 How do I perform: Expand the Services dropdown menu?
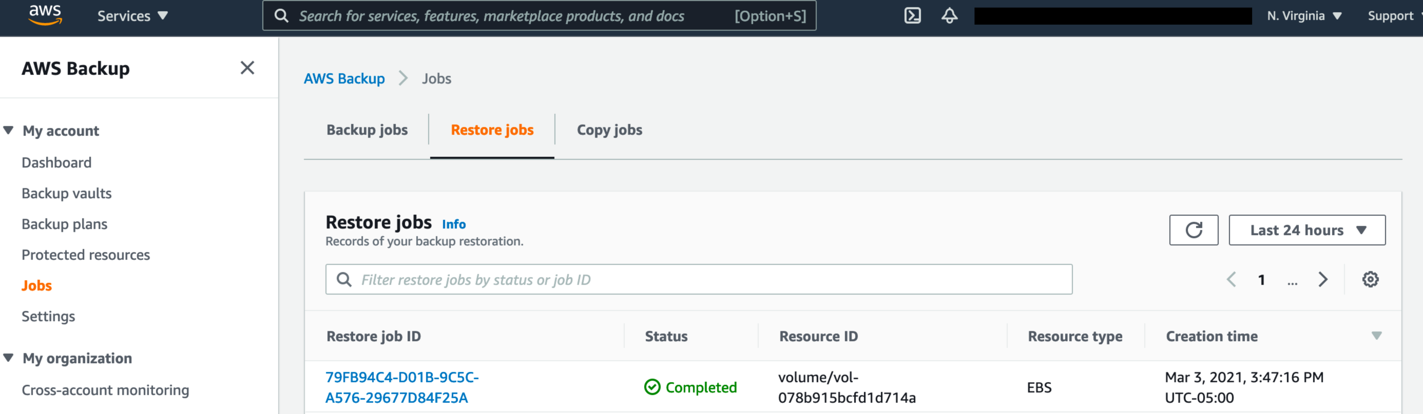(x=132, y=16)
